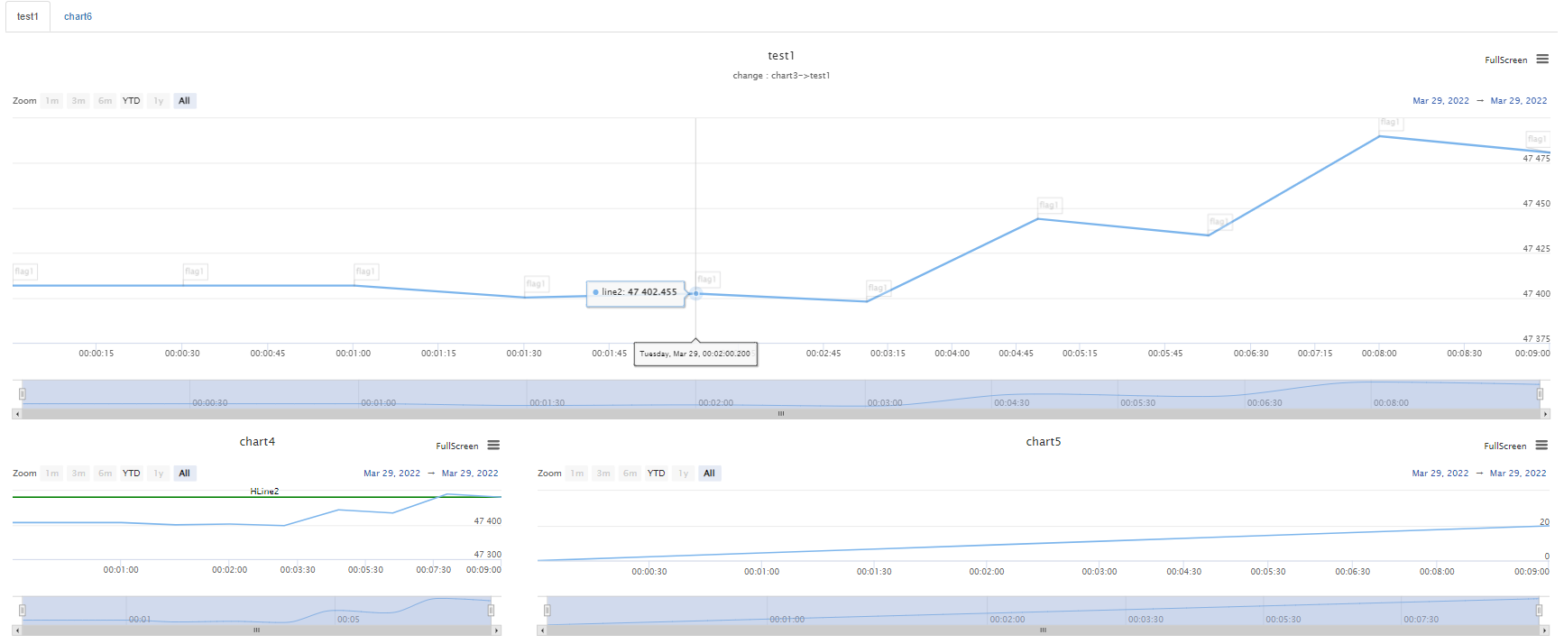Viewport: 1564px width, 644px height.
Task: Select YTD zoom range in chart4
Action: pos(132,474)
